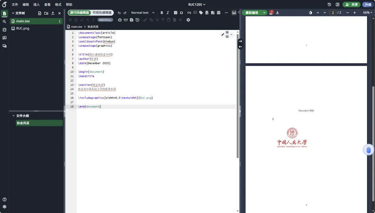This screenshot has height=213, width=375.
Task: Insert a table from the toolbar
Action: [x=219, y=13]
